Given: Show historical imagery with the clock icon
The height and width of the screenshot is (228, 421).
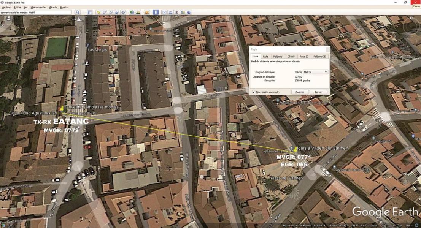Looking at the screenshot, I should pos(132,12).
